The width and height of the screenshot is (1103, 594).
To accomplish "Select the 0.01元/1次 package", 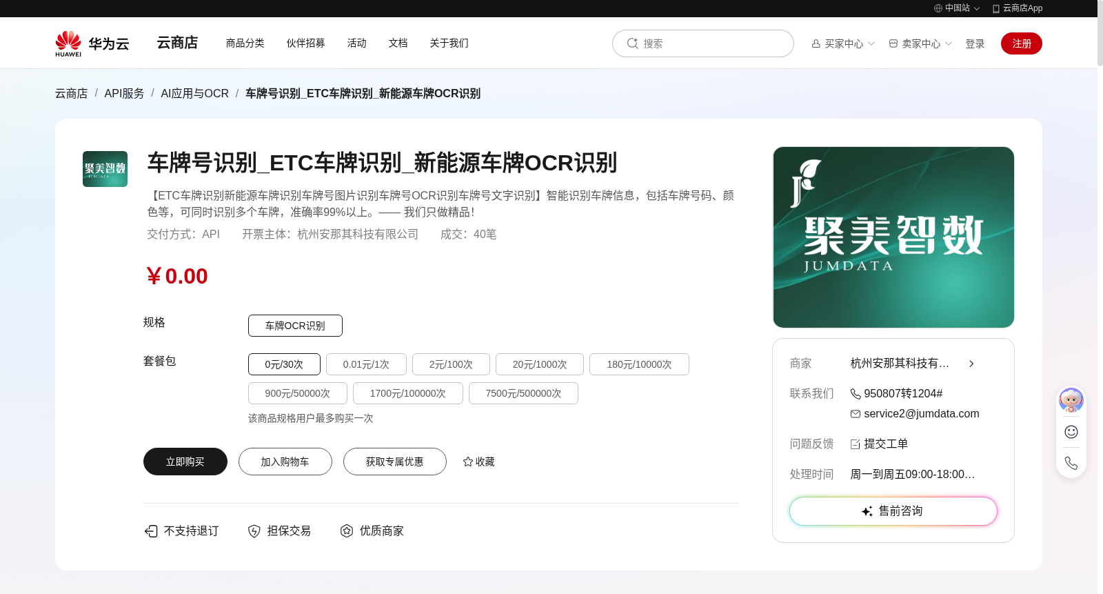I will tap(366, 364).
